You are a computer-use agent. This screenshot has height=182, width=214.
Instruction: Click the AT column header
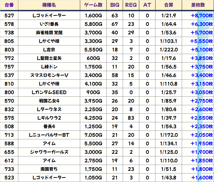tap(147, 5)
